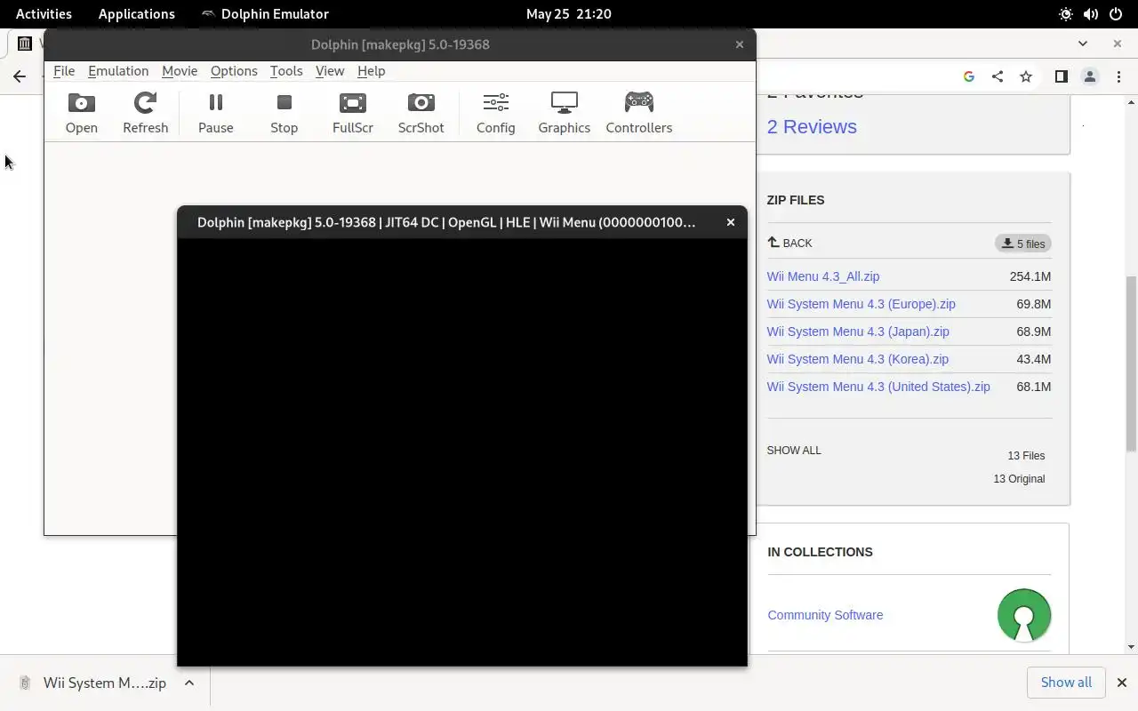Click the brightness icon in system tray
The height and width of the screenshot is (711, 1138).
point(1066,14)
